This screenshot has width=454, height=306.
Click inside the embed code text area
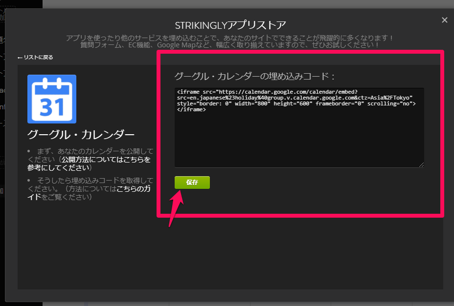click(299, 127)
